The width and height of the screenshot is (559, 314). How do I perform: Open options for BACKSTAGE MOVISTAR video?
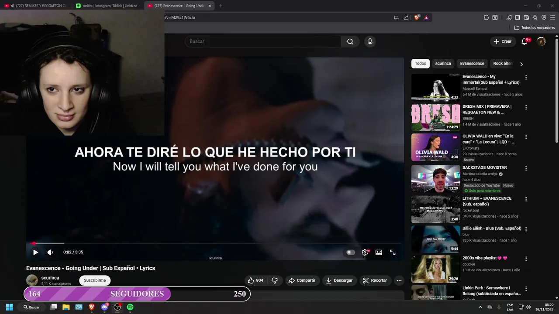point(526,168)
